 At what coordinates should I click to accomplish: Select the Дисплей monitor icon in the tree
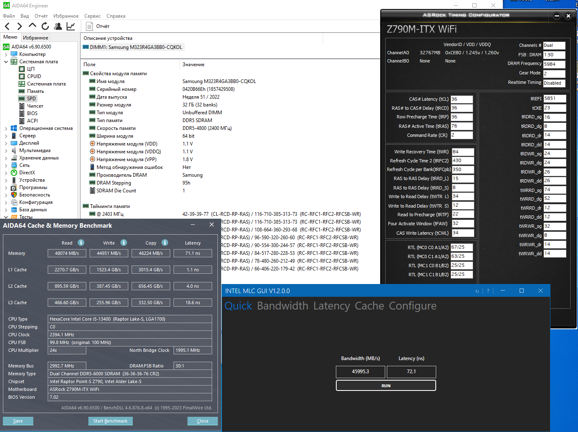pos(14,143)
